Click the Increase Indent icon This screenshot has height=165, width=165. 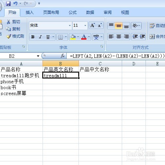point(142,37)
